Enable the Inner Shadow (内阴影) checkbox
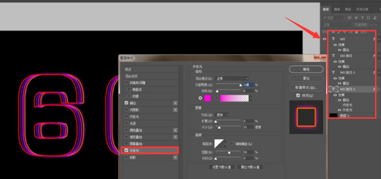 [126, 110]
